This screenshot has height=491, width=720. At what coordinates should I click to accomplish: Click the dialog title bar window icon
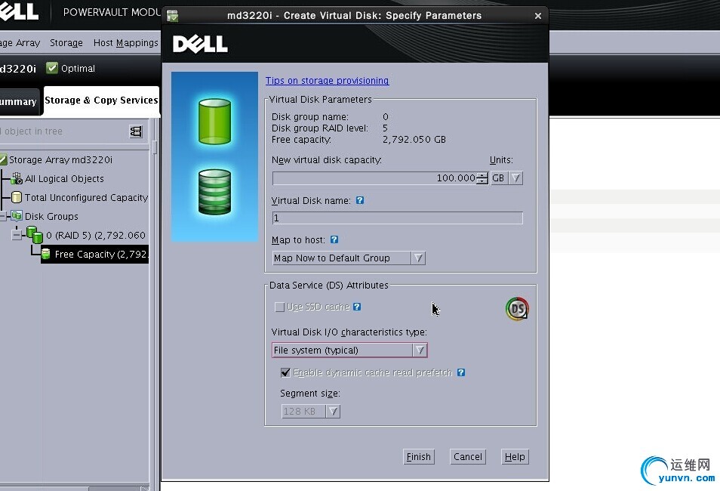[172, 16]
